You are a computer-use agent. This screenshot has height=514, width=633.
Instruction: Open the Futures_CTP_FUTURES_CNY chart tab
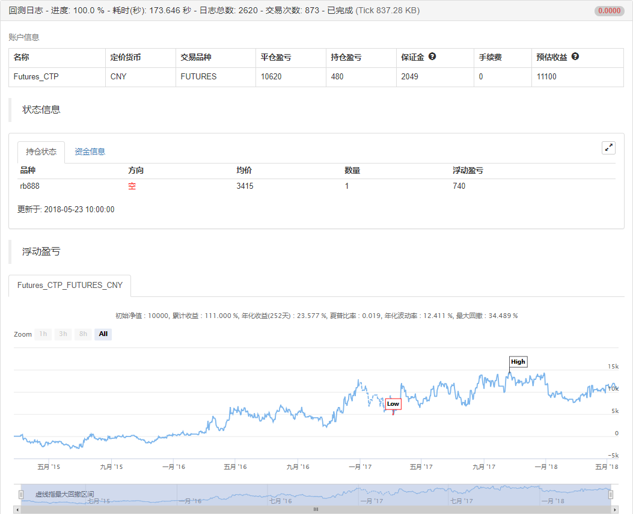[x=70, y=286]
